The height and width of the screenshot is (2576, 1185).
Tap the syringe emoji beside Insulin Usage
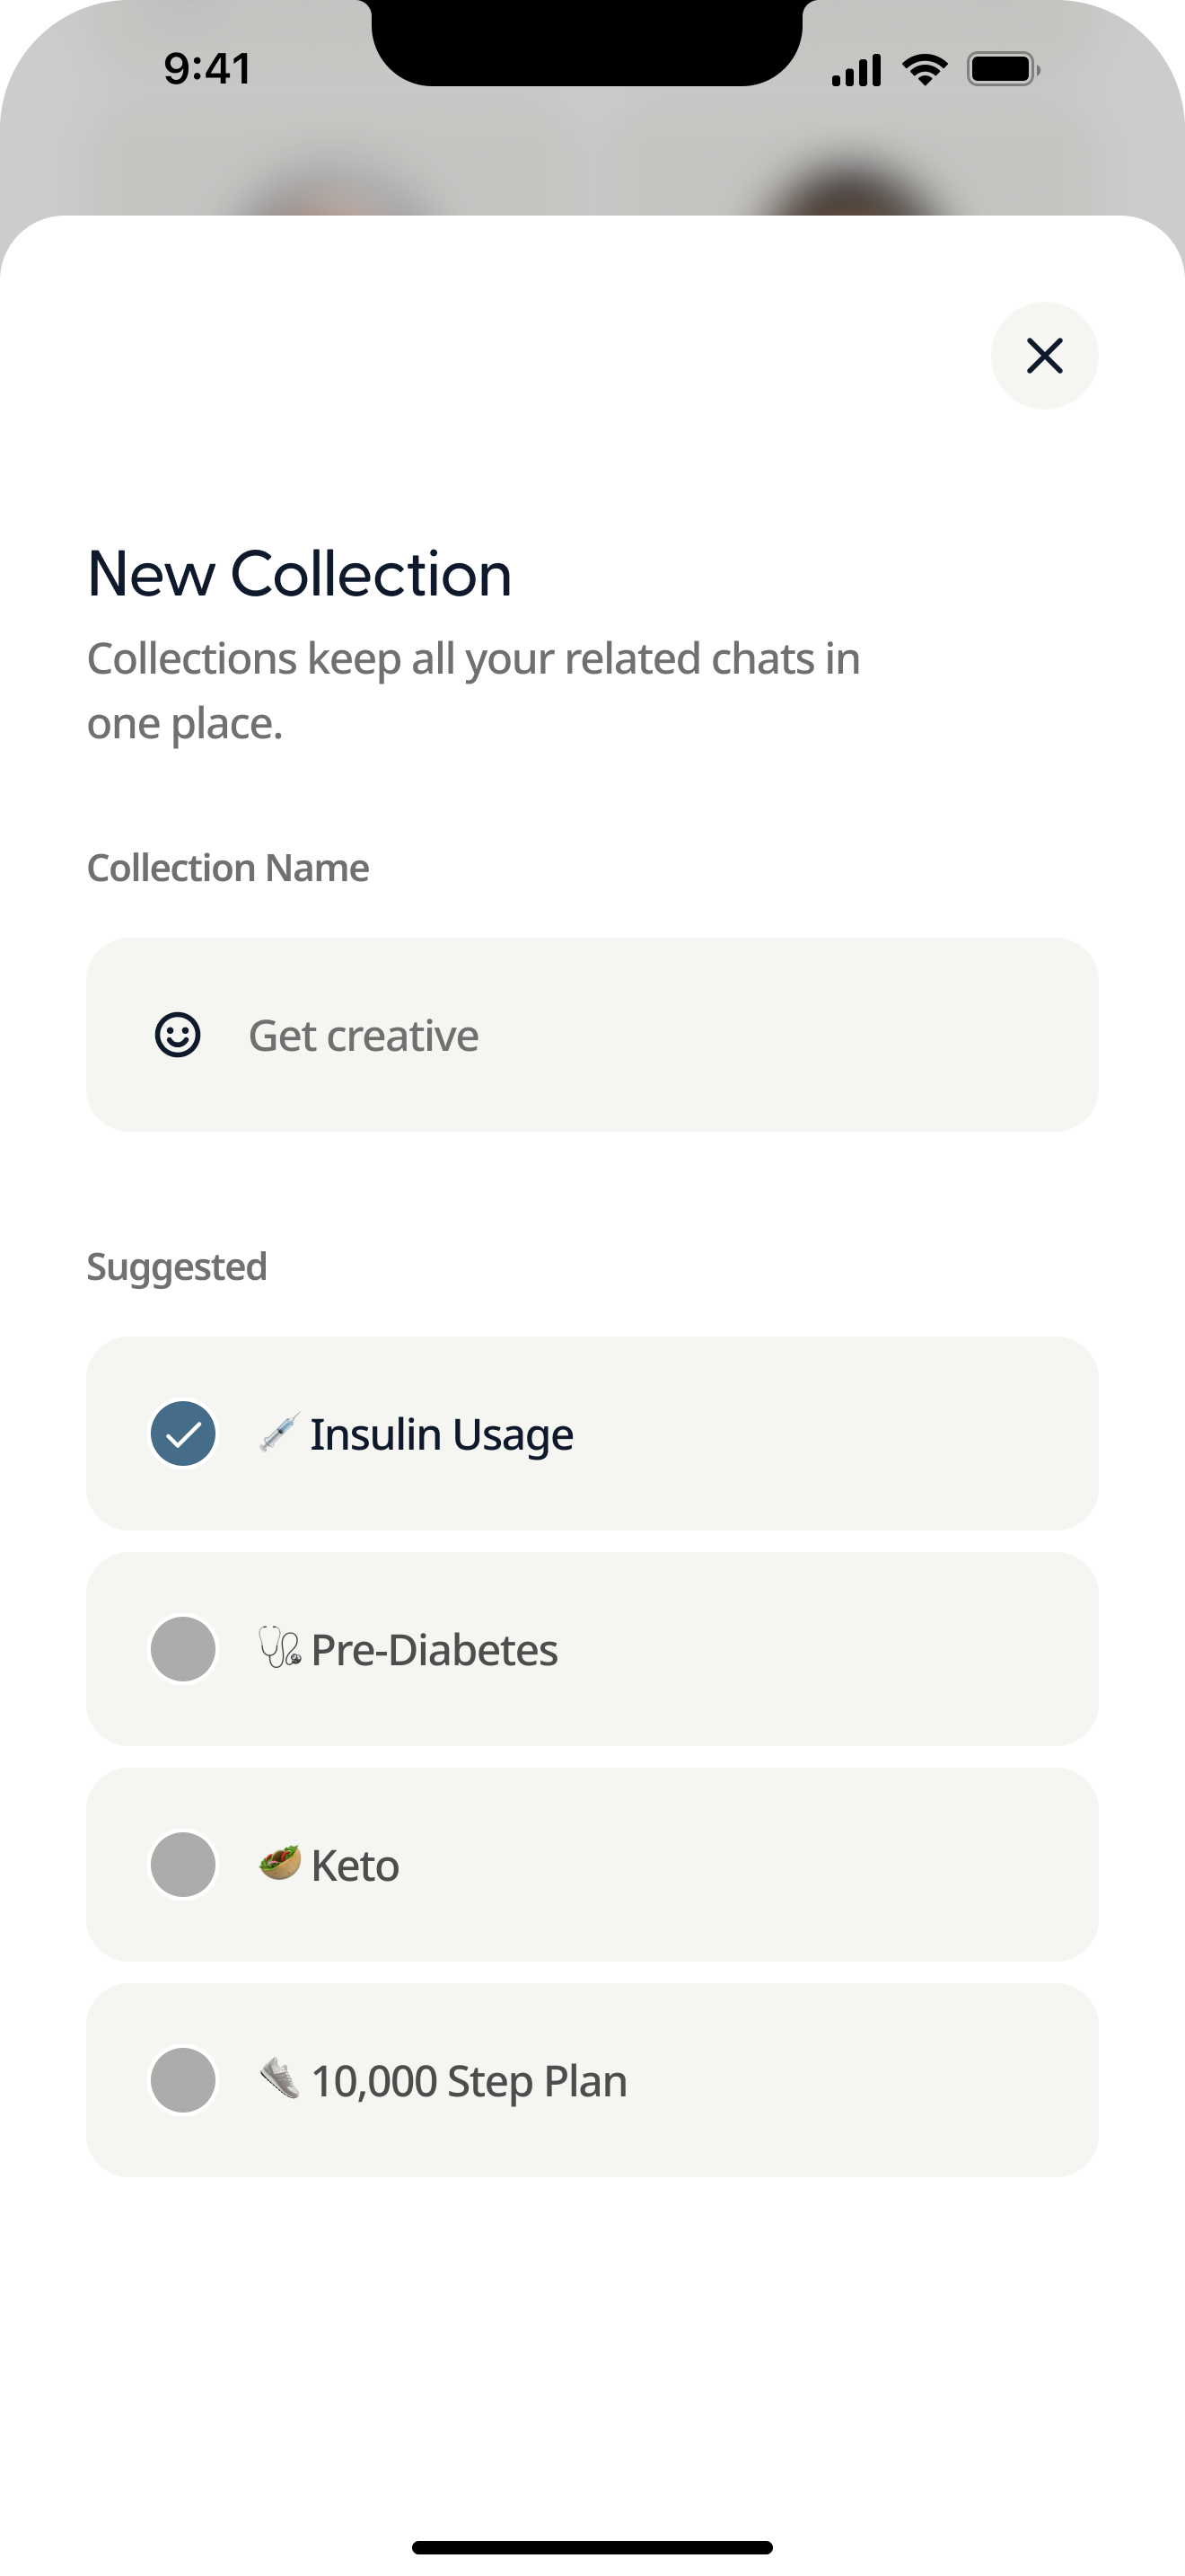click(280, 1433)
